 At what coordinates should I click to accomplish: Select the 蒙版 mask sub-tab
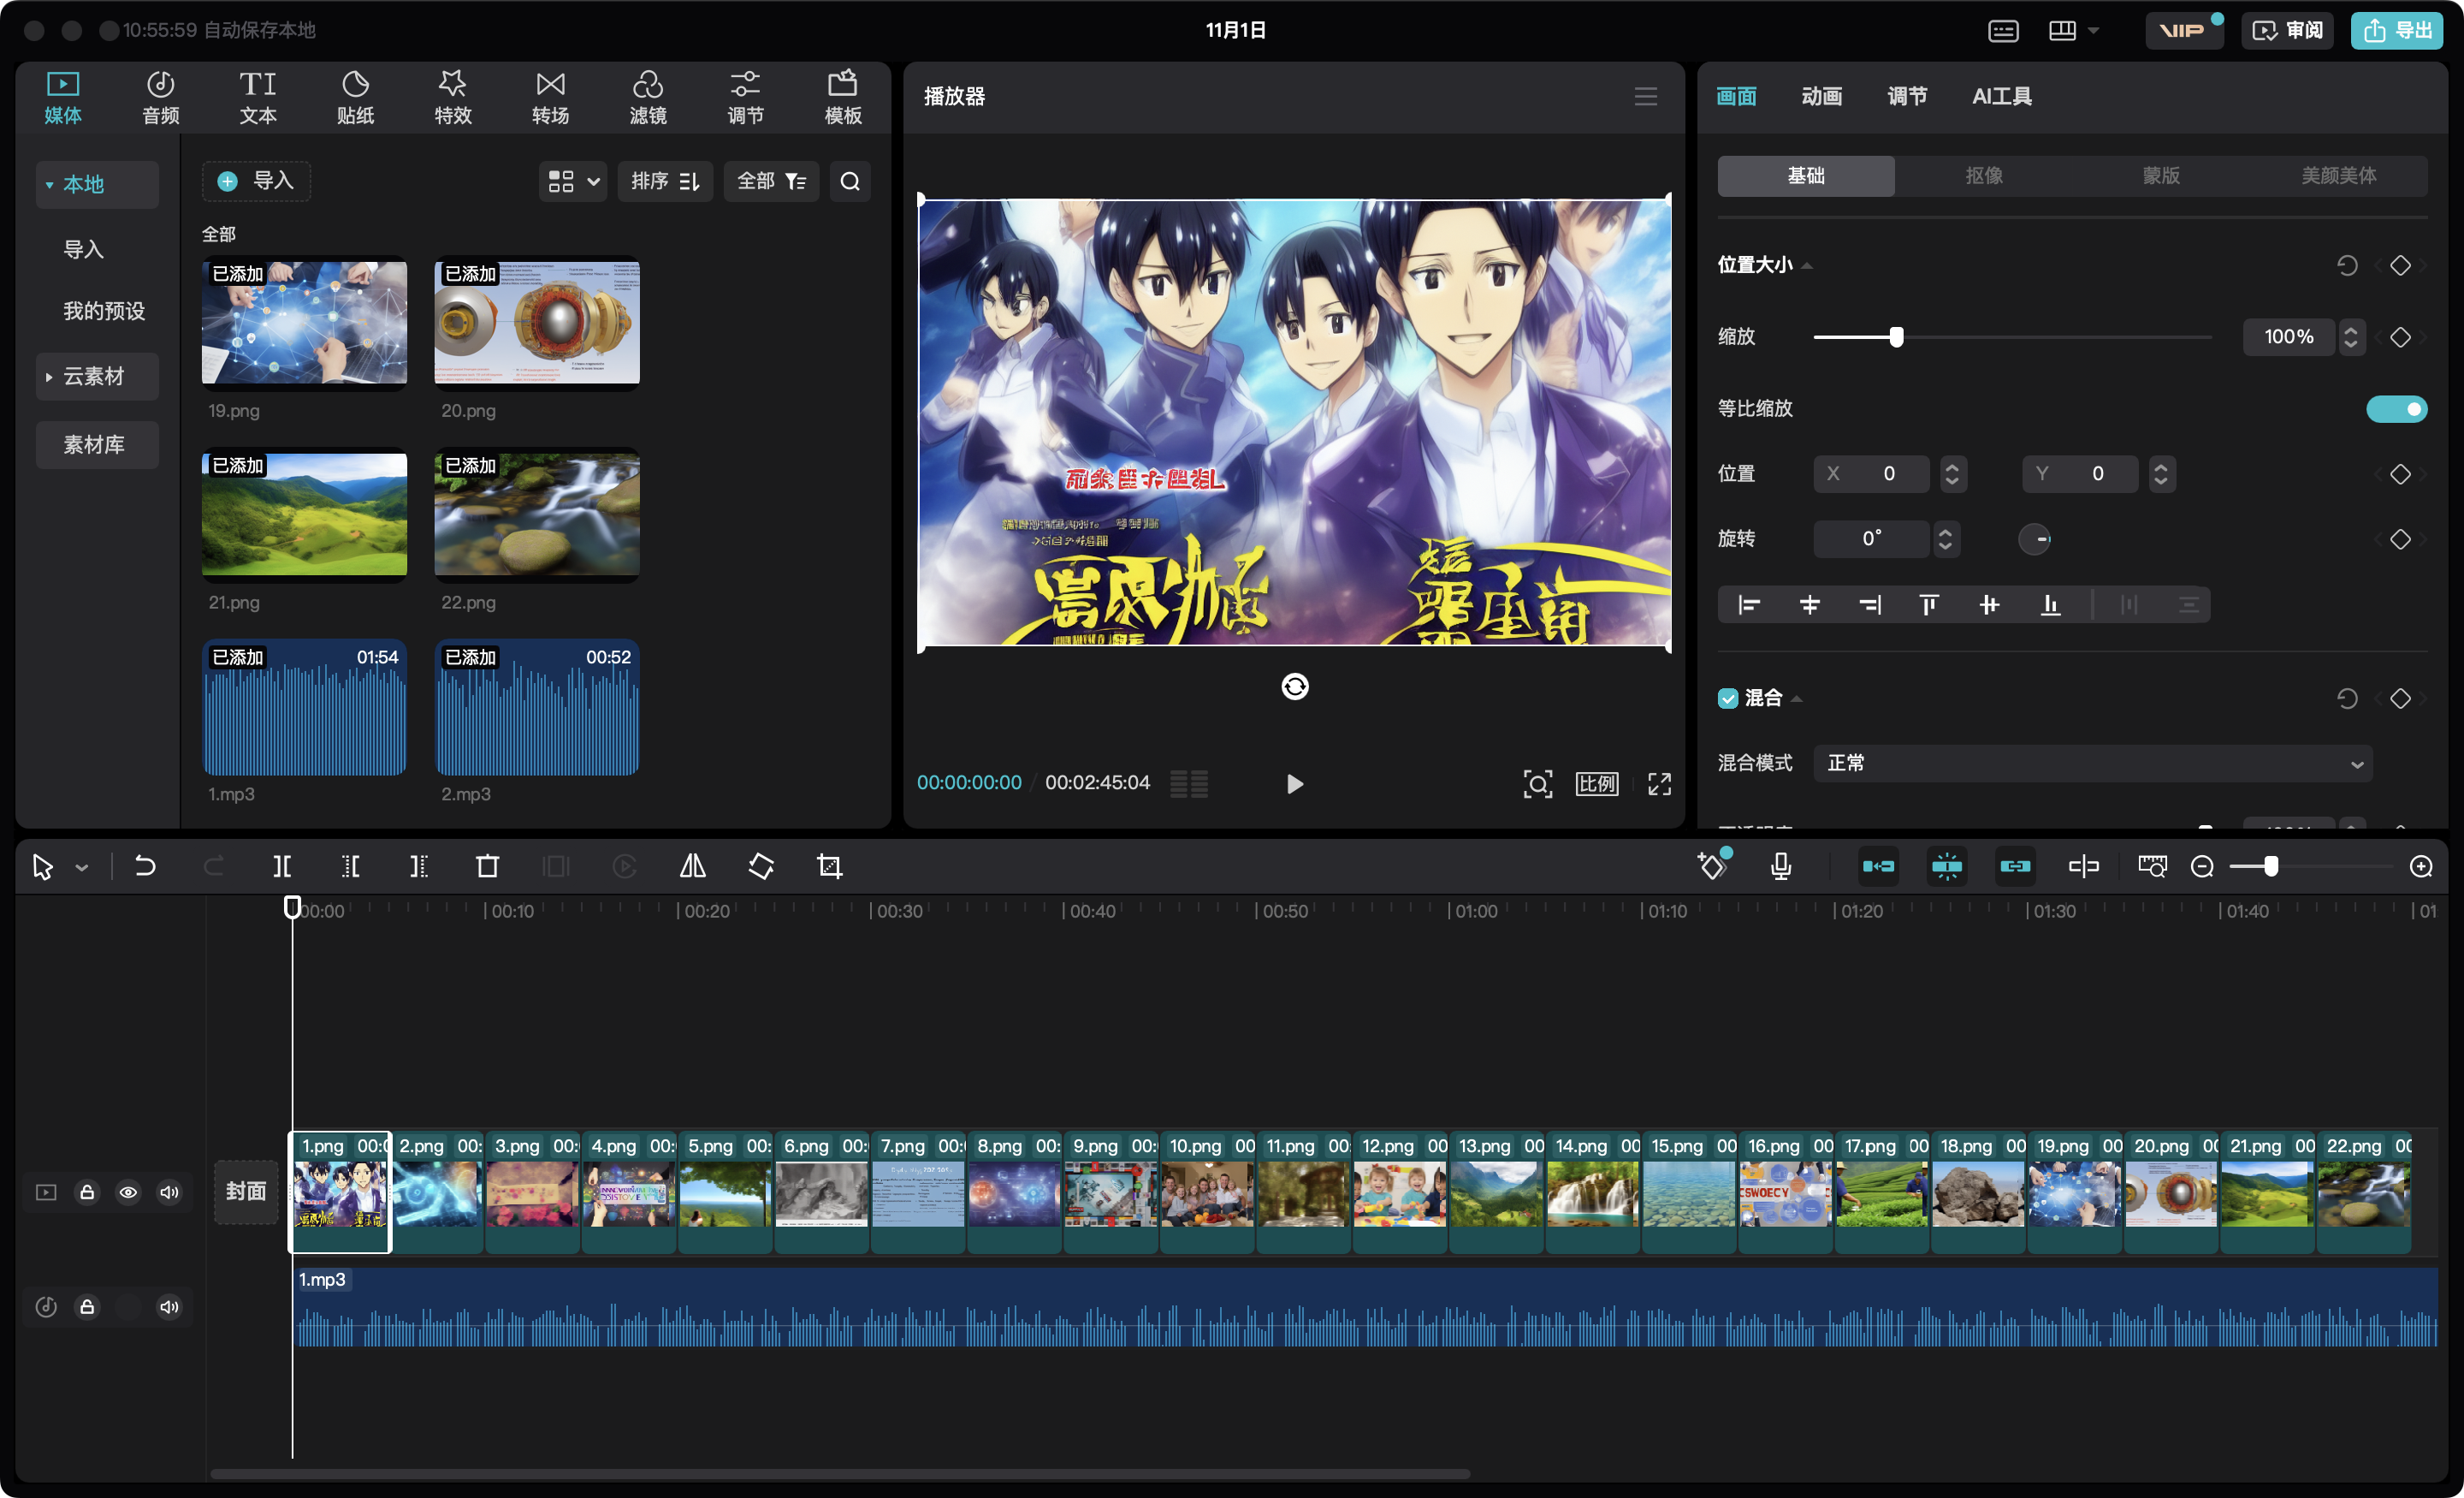click(2161, 176)
